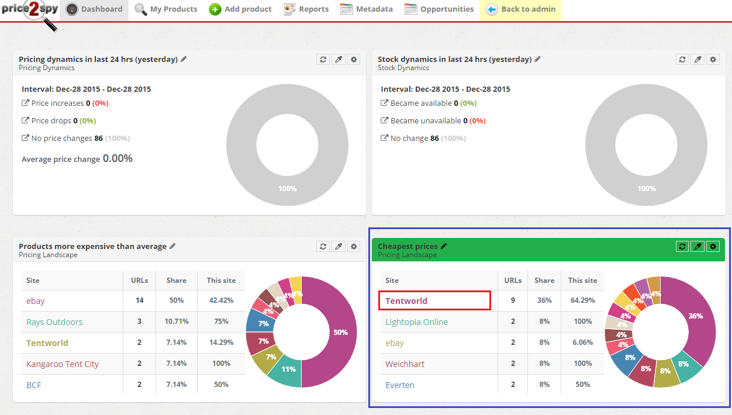This screenshot has height=415, width=732.
Task: Open the Lightopia Online link
Action: click(417, 322)
